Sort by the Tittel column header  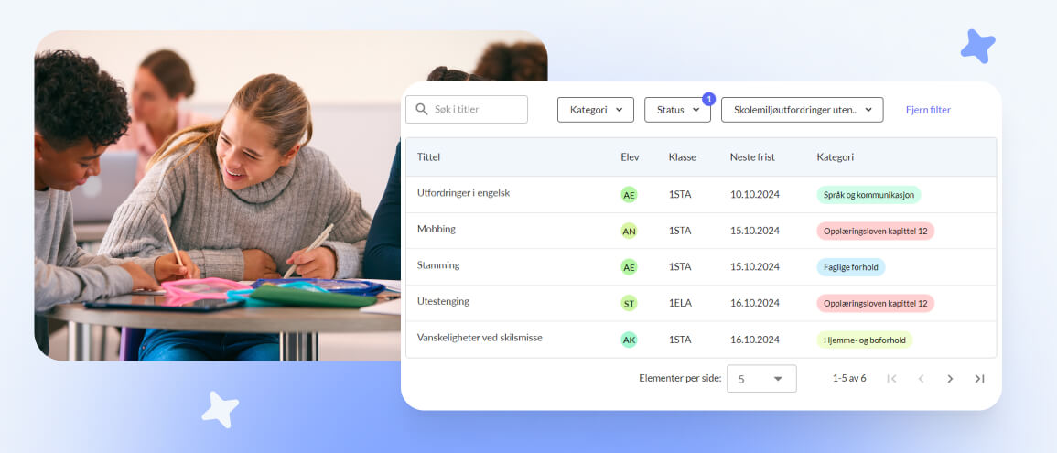click(428, 157)
